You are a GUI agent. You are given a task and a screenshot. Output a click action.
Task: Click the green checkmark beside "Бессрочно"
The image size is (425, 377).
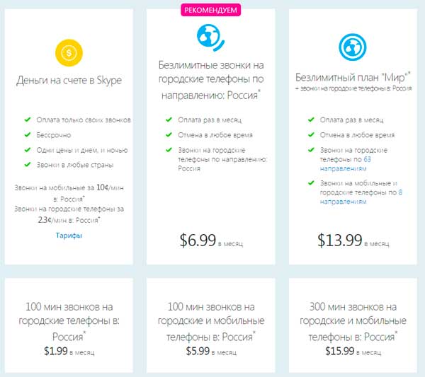(27, 134)
